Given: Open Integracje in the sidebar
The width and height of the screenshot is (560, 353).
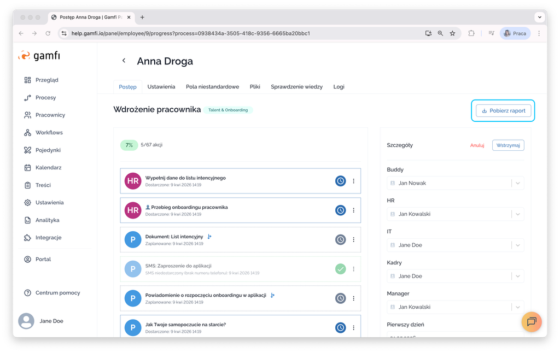Looking at the screenshot, I should (x=48, y=237).
